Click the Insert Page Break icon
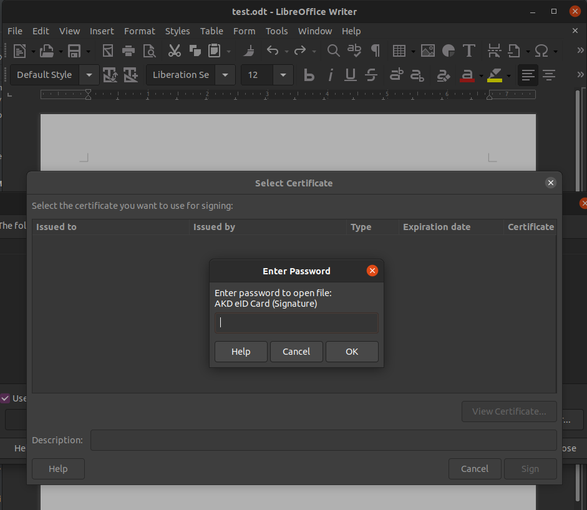587x510 pixels. (494, 51)
